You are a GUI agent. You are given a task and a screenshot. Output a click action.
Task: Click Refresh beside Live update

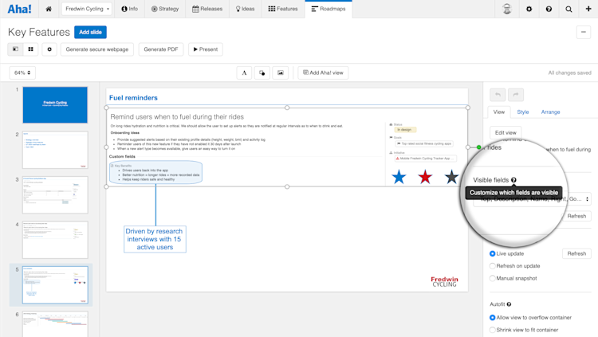point(576,253)
